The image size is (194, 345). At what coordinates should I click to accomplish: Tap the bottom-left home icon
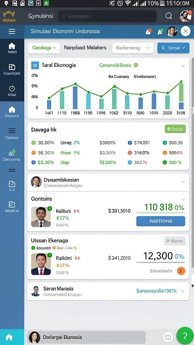coord(9,337)
